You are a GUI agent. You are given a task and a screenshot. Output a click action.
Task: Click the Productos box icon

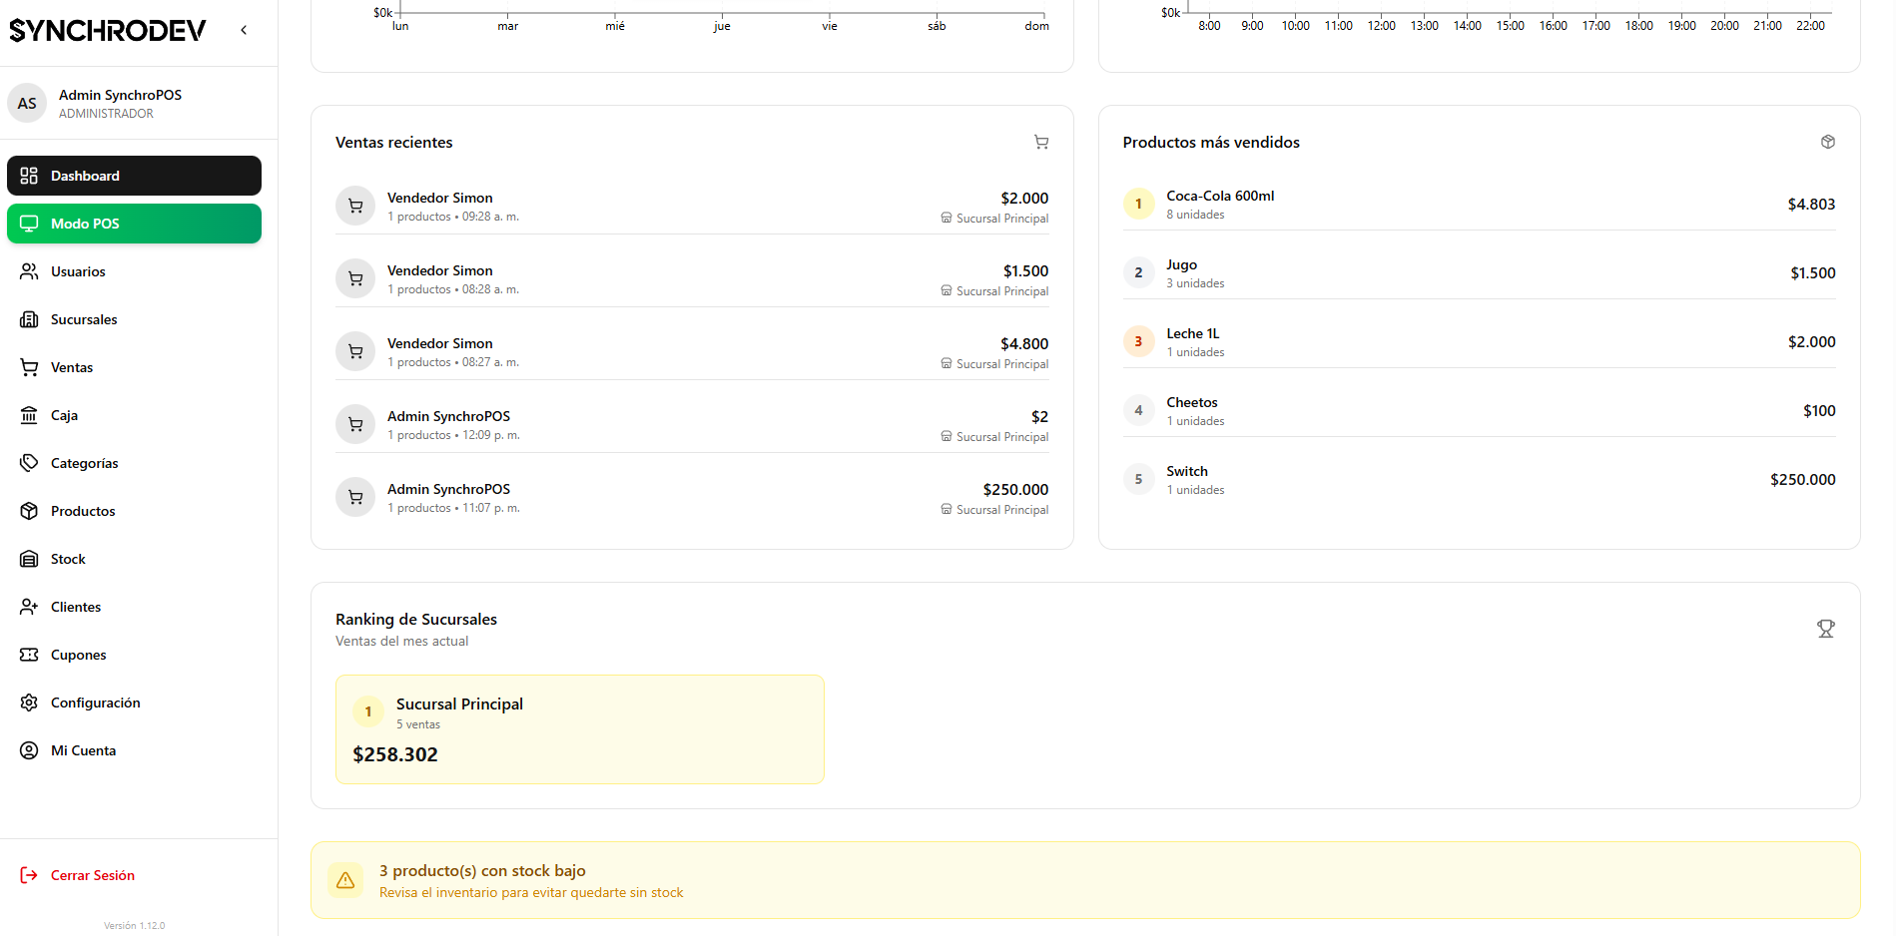point(29,511)
